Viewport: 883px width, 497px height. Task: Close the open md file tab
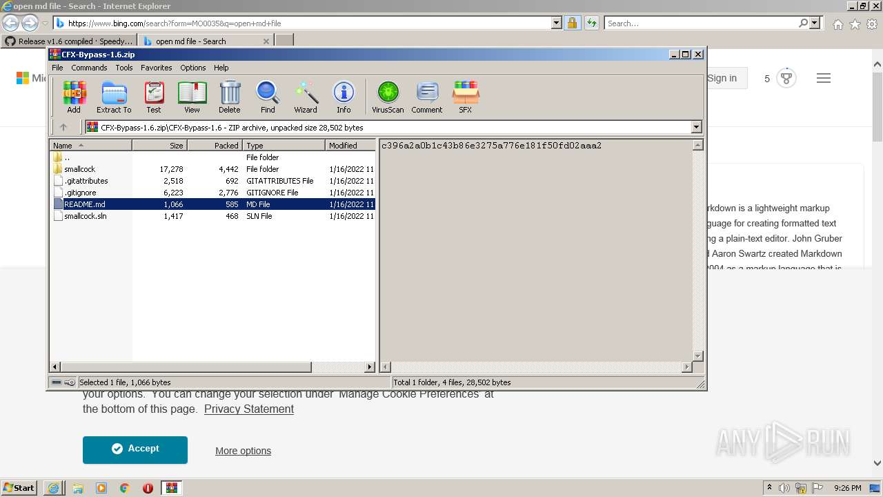coord(266,41)
